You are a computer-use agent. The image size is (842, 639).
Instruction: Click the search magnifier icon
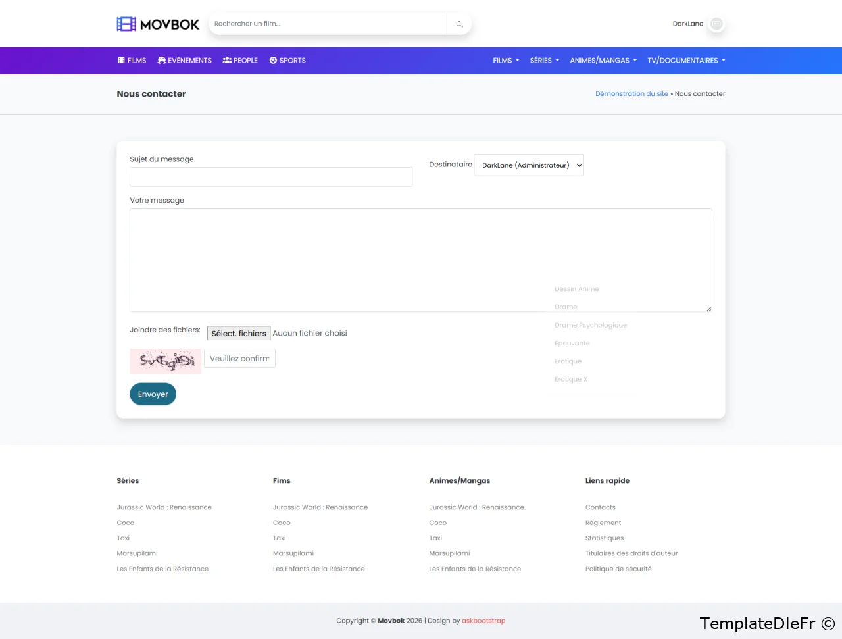459,24
